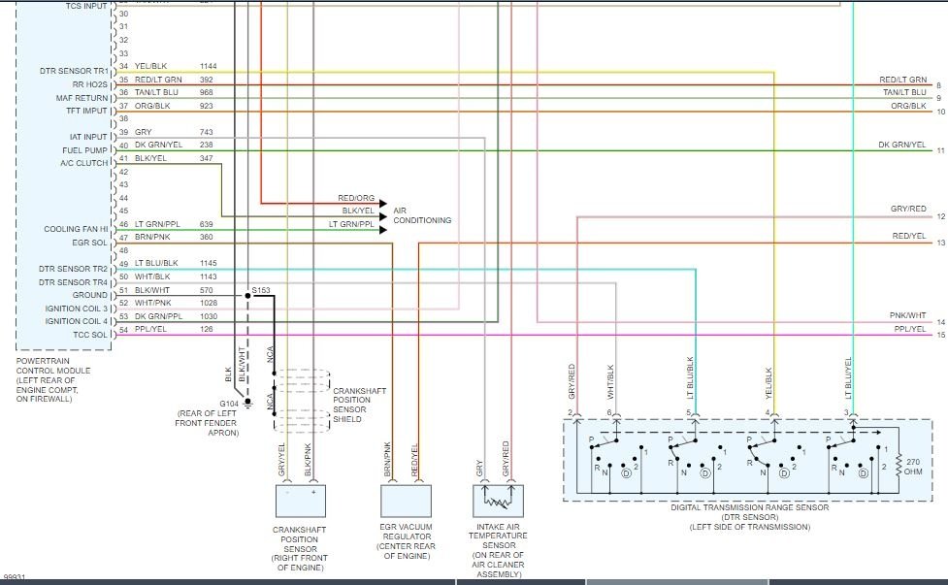Click the IGNITION COIL 3 pin label
This screenshot has height=585, width=948.
[77, 309]
